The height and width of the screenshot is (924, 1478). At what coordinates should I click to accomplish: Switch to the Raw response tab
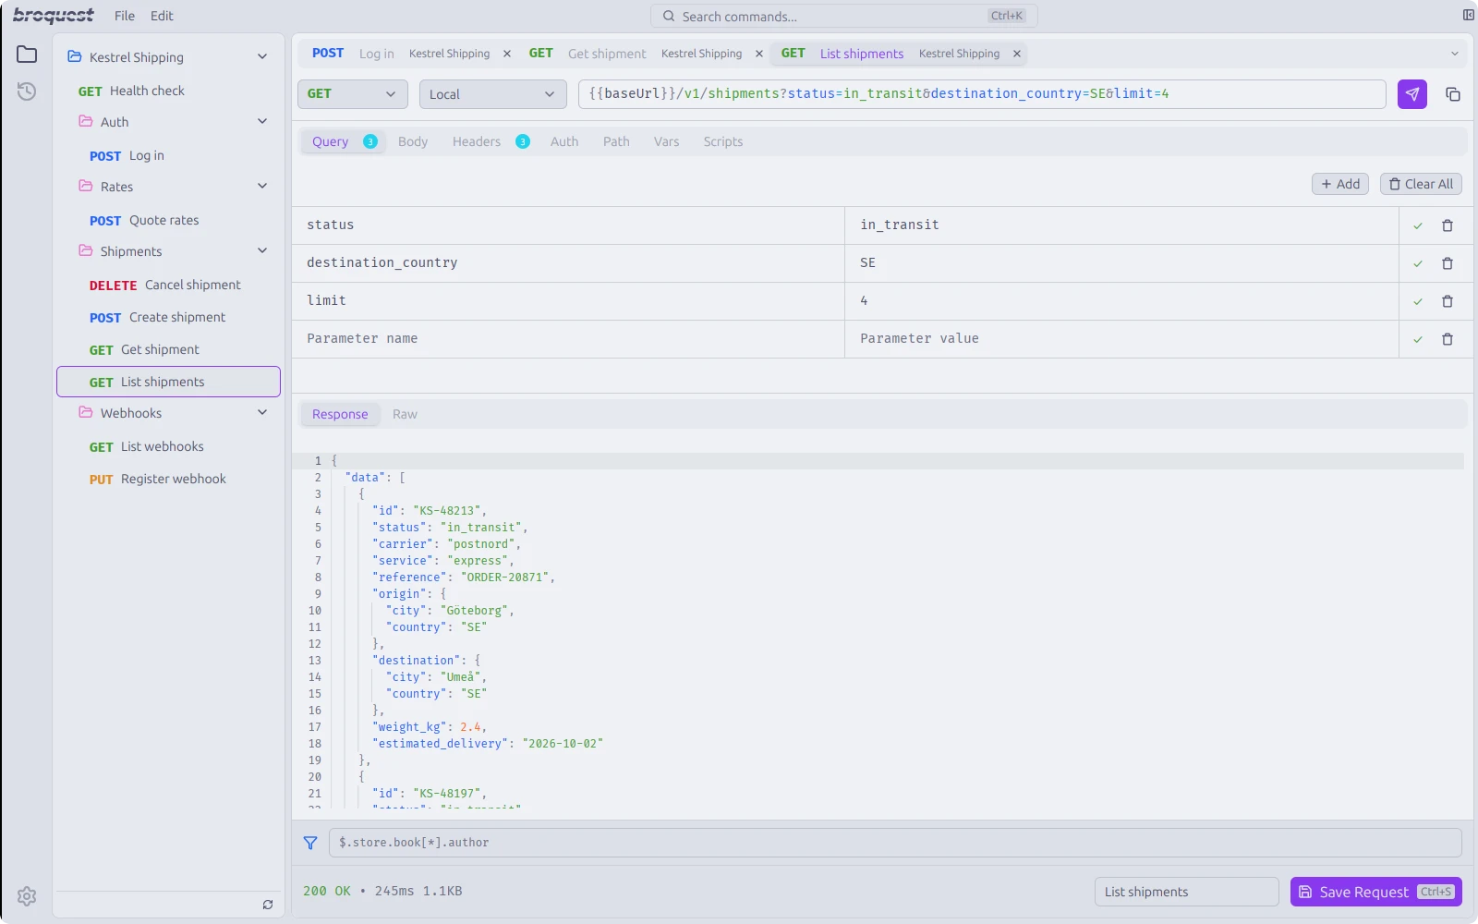click(405, 414)
